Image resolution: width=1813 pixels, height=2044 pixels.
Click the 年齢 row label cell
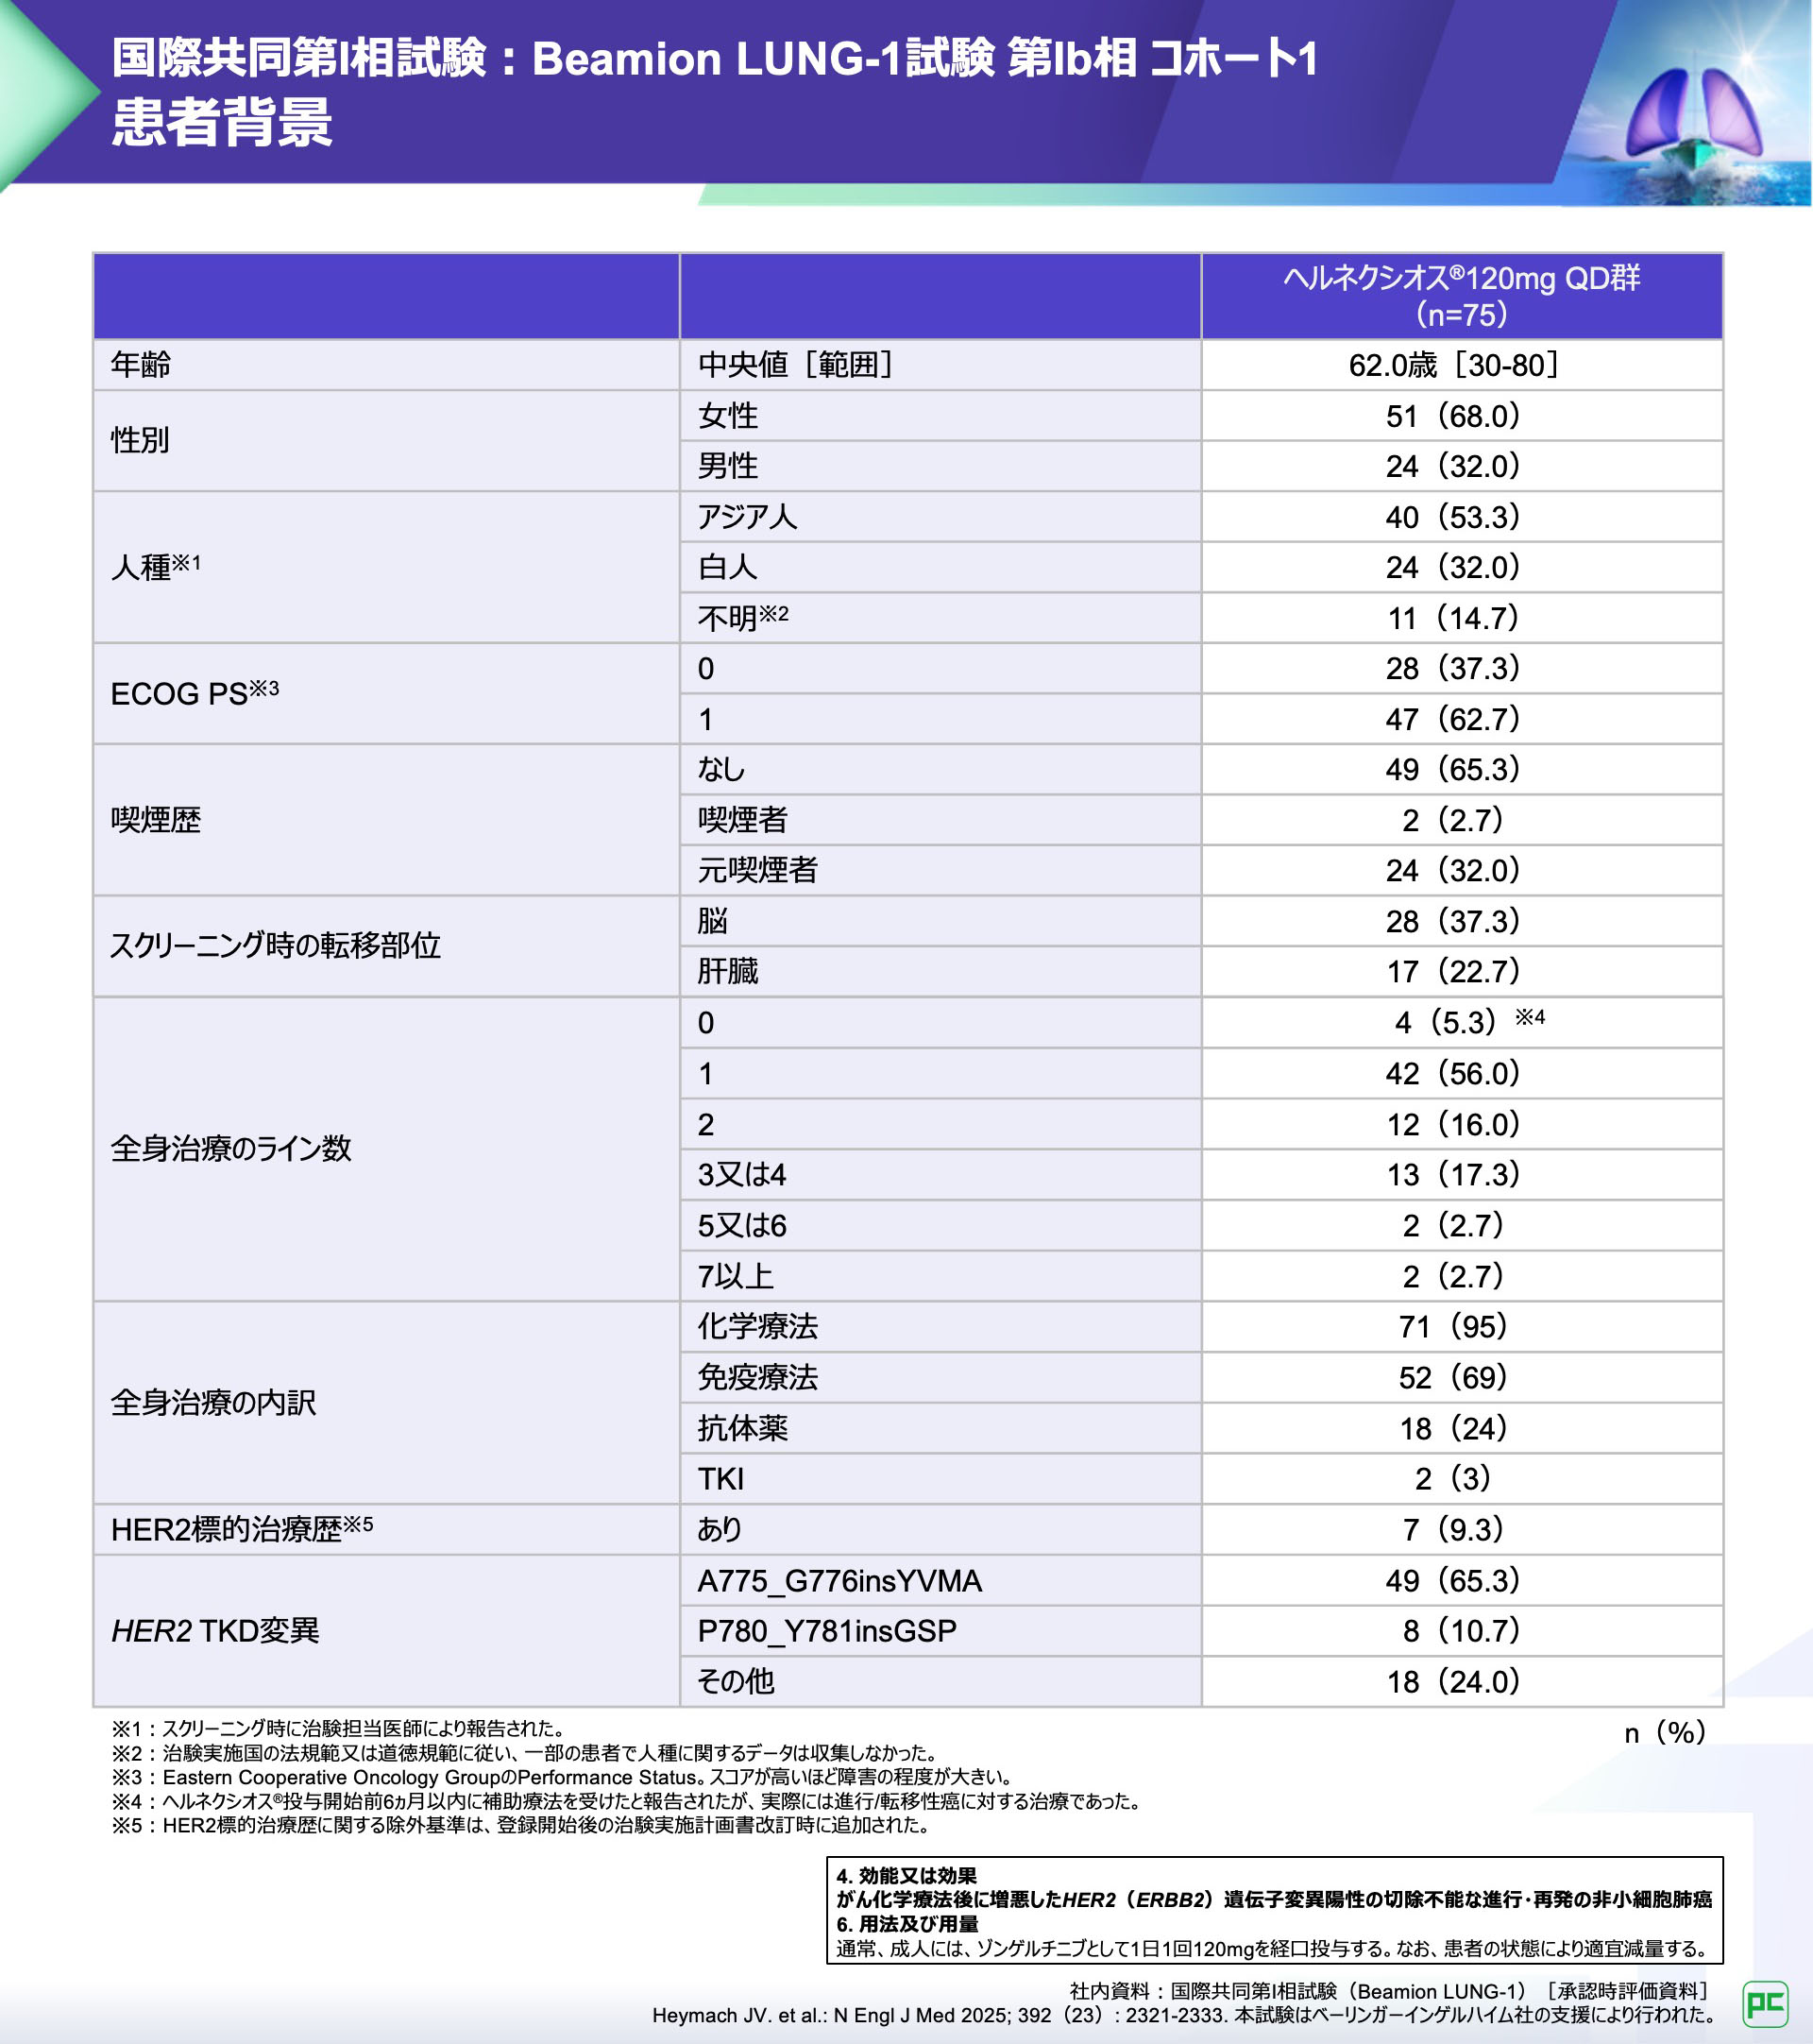tap(141, 365)
